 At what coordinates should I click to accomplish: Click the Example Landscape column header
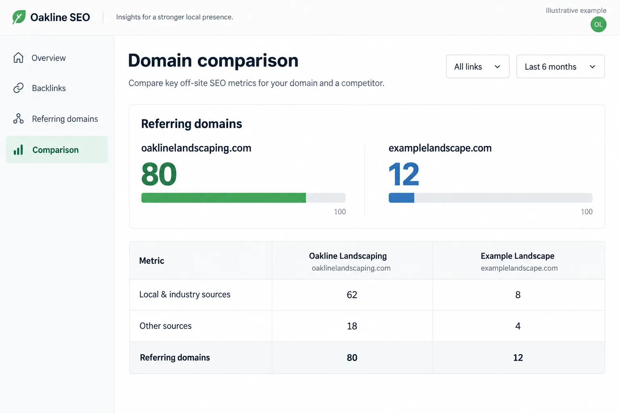[517, 256]
